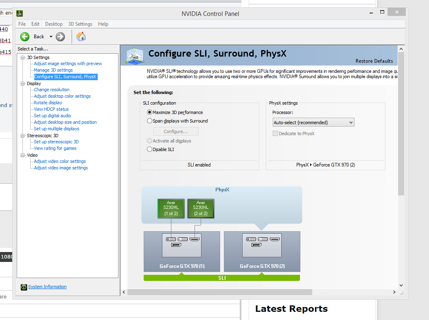
Task: Open the PhysX Processor dropdown
Action: (x=313, y=123)
